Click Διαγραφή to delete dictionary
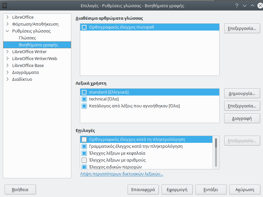Screen dimensions: 263x197 pos(242,119)
